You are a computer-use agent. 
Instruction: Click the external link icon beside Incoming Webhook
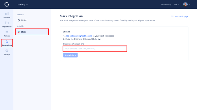[x=91, y=36]
